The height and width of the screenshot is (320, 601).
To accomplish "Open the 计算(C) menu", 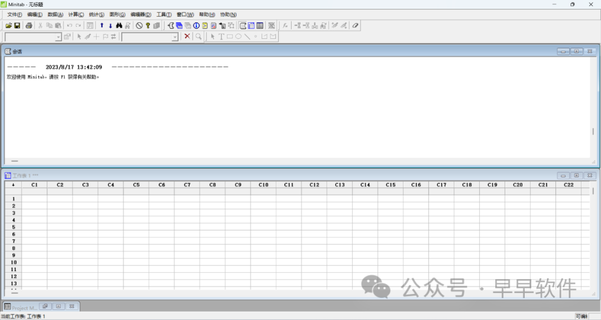I will tap(76, 14).
